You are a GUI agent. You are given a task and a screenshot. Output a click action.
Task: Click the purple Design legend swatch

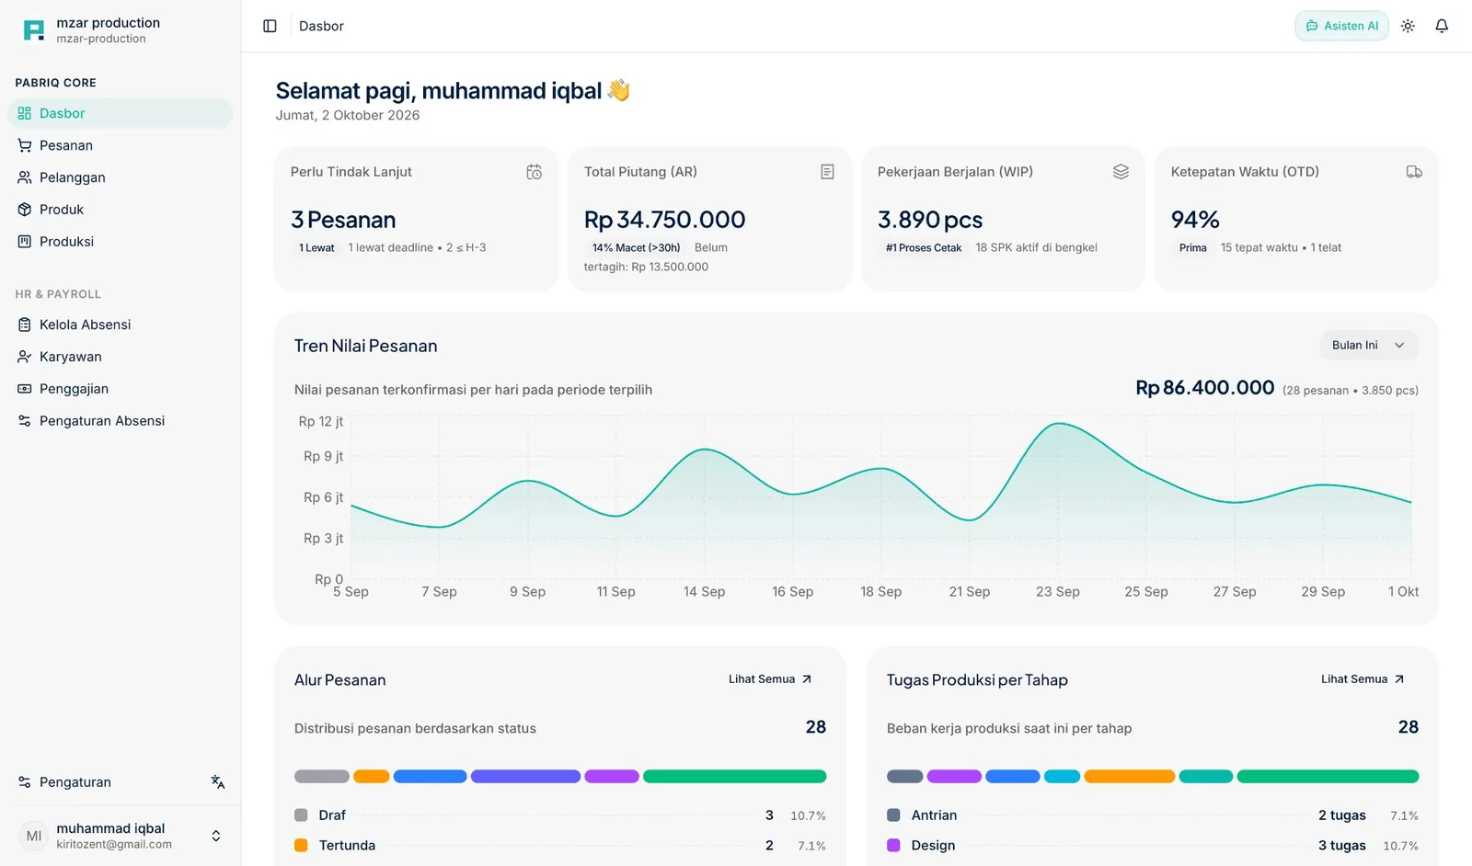coord(893,846)
